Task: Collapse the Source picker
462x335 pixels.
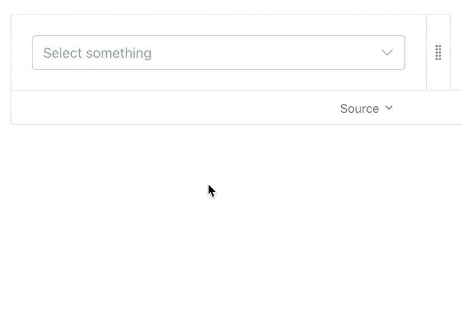Action: 367,108
